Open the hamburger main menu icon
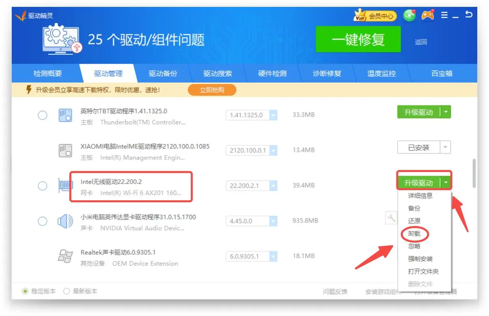The height and width of the screenshot is (316, 489). [x=444, y=15]
